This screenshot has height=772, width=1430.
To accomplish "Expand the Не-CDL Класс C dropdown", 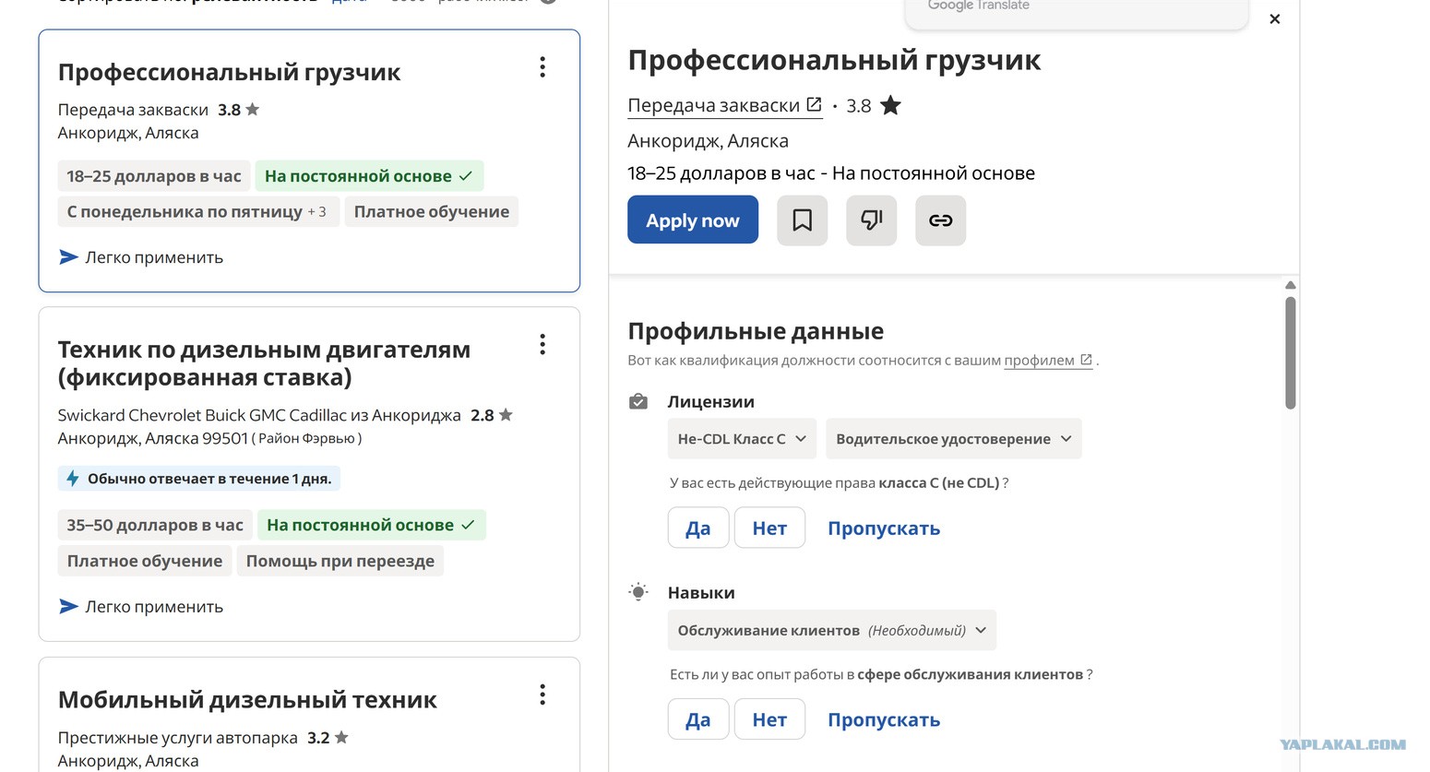I will [x=742, y=439].
